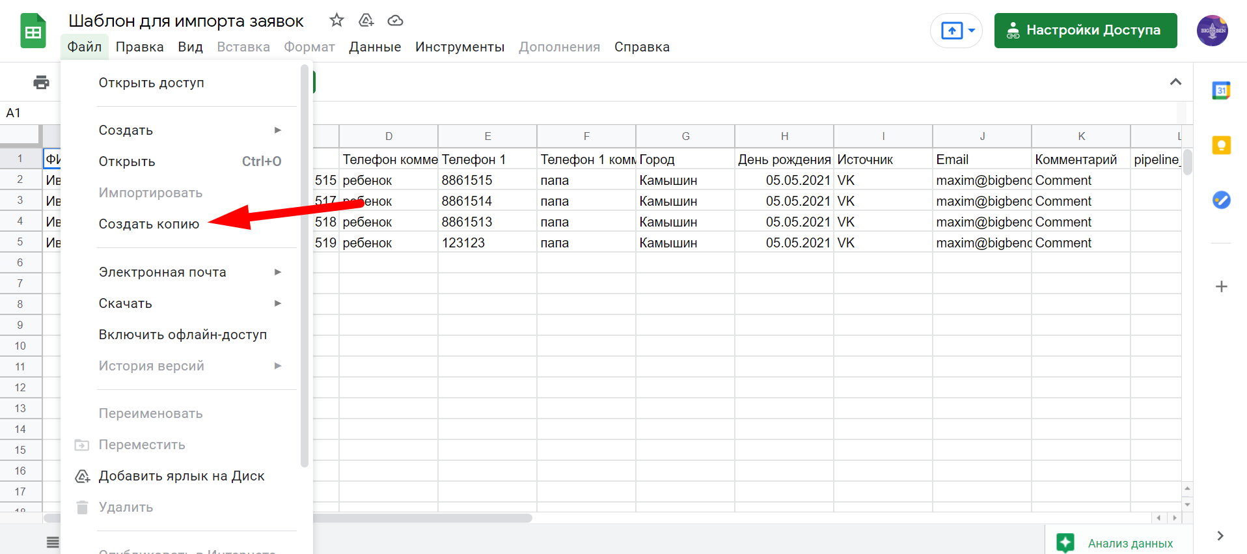
Task: Expand the Скачать submenu
Action: click(181, 303)
